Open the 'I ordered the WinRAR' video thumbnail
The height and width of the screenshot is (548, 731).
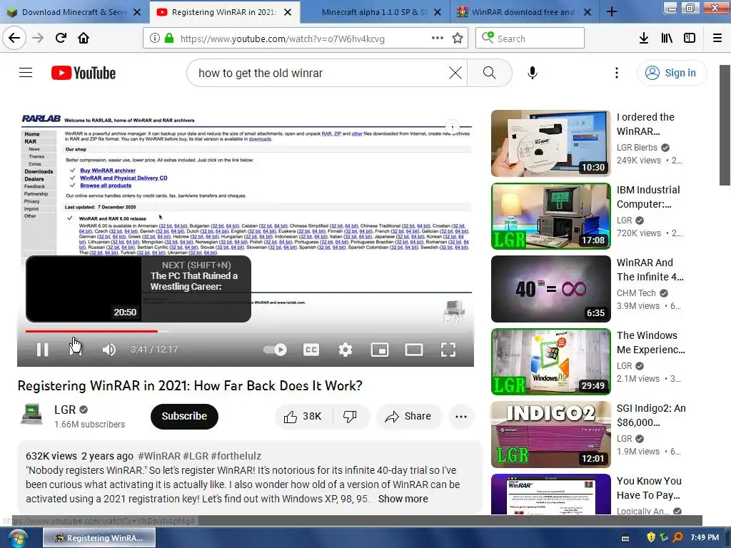coord(550,143)
